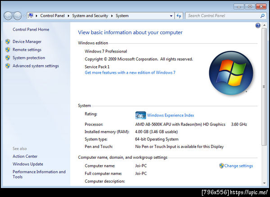Click the 'View basic information about your computer' heading
Screen dimensions: 270x197
coord(130,32)
